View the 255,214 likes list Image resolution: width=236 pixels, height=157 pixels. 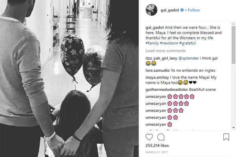click(157, 146)
